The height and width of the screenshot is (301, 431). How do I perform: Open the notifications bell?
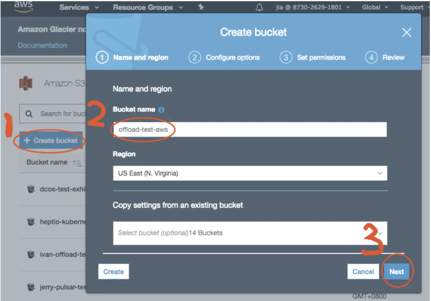[259, 7]
